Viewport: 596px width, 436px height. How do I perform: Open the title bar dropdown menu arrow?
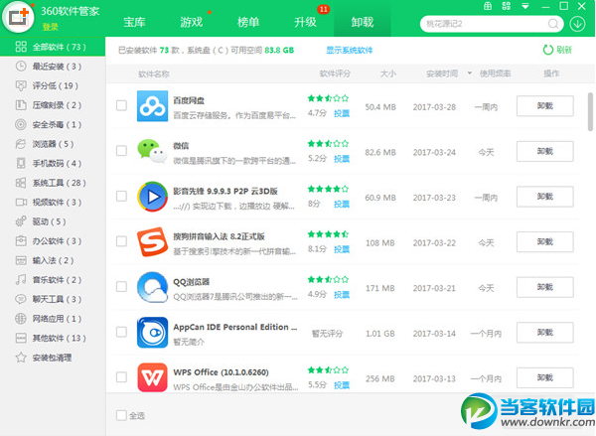pos(525,7)
